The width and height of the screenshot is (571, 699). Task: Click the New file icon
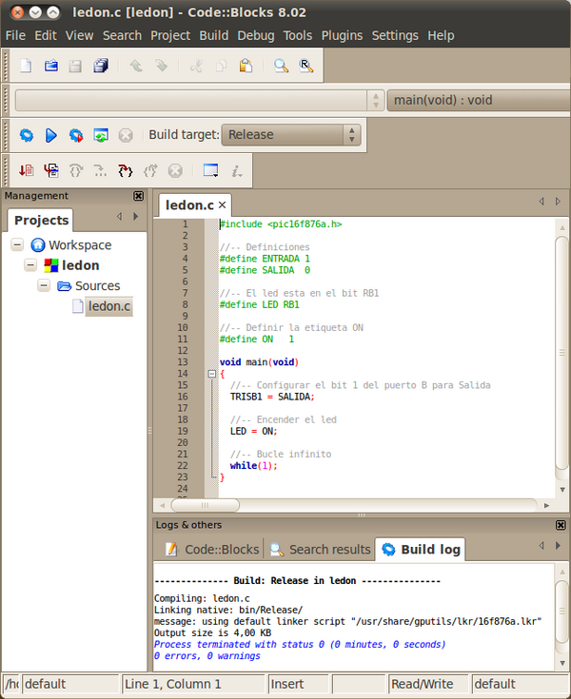(27, 67)
